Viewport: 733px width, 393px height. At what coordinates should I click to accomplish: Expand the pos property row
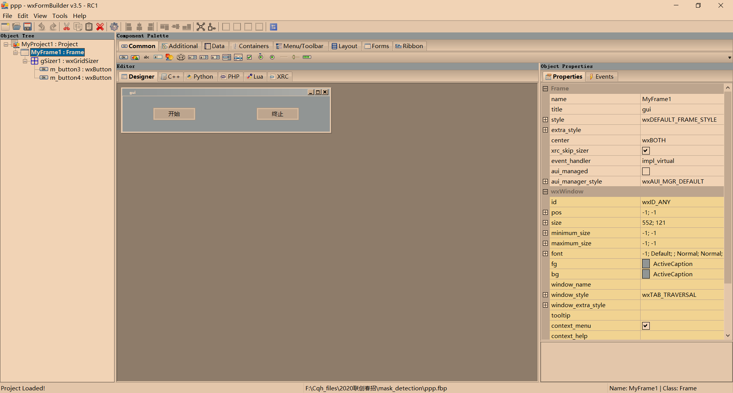546,213
